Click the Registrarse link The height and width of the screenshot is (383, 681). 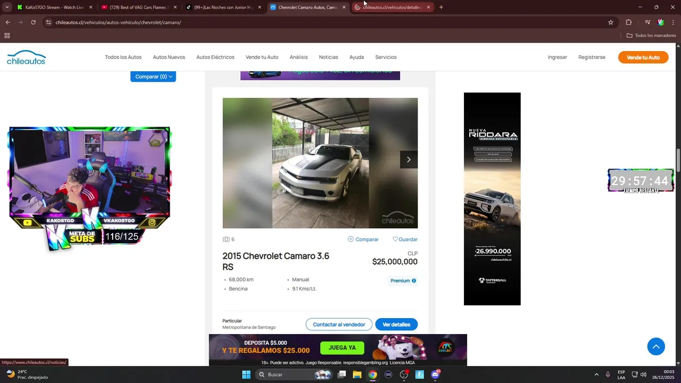click(x=592, y=57)
